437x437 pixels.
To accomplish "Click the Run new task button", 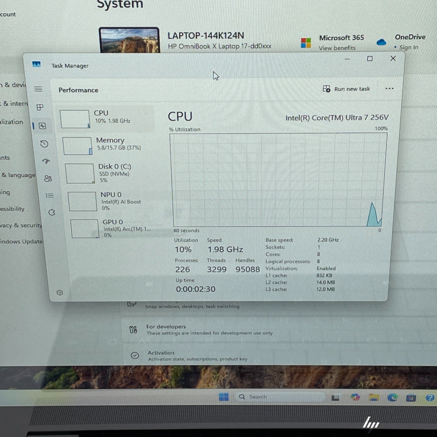I will (346, 89).
